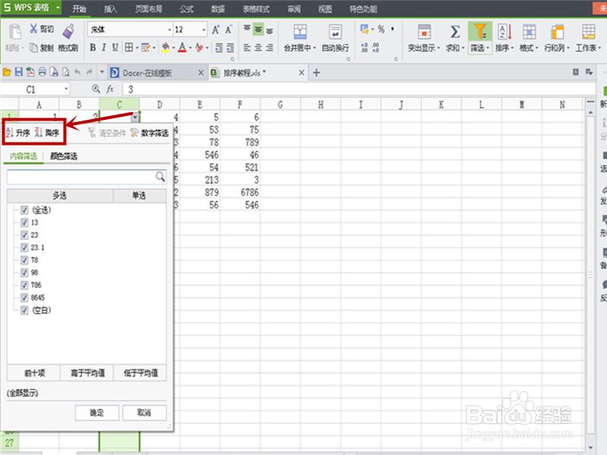The height and width of the screenshot is (455, 607).
Task: Uncheck the (空白) blanks checkbox
Action: [x=24, y=310]
